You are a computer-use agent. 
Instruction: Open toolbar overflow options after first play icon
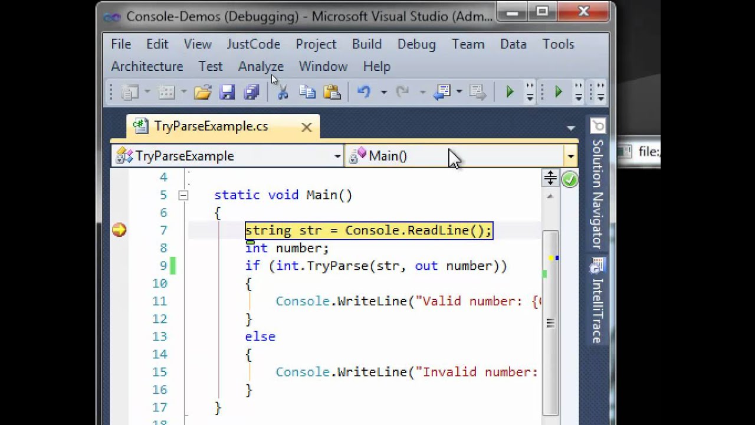click(x=530, y=92)
